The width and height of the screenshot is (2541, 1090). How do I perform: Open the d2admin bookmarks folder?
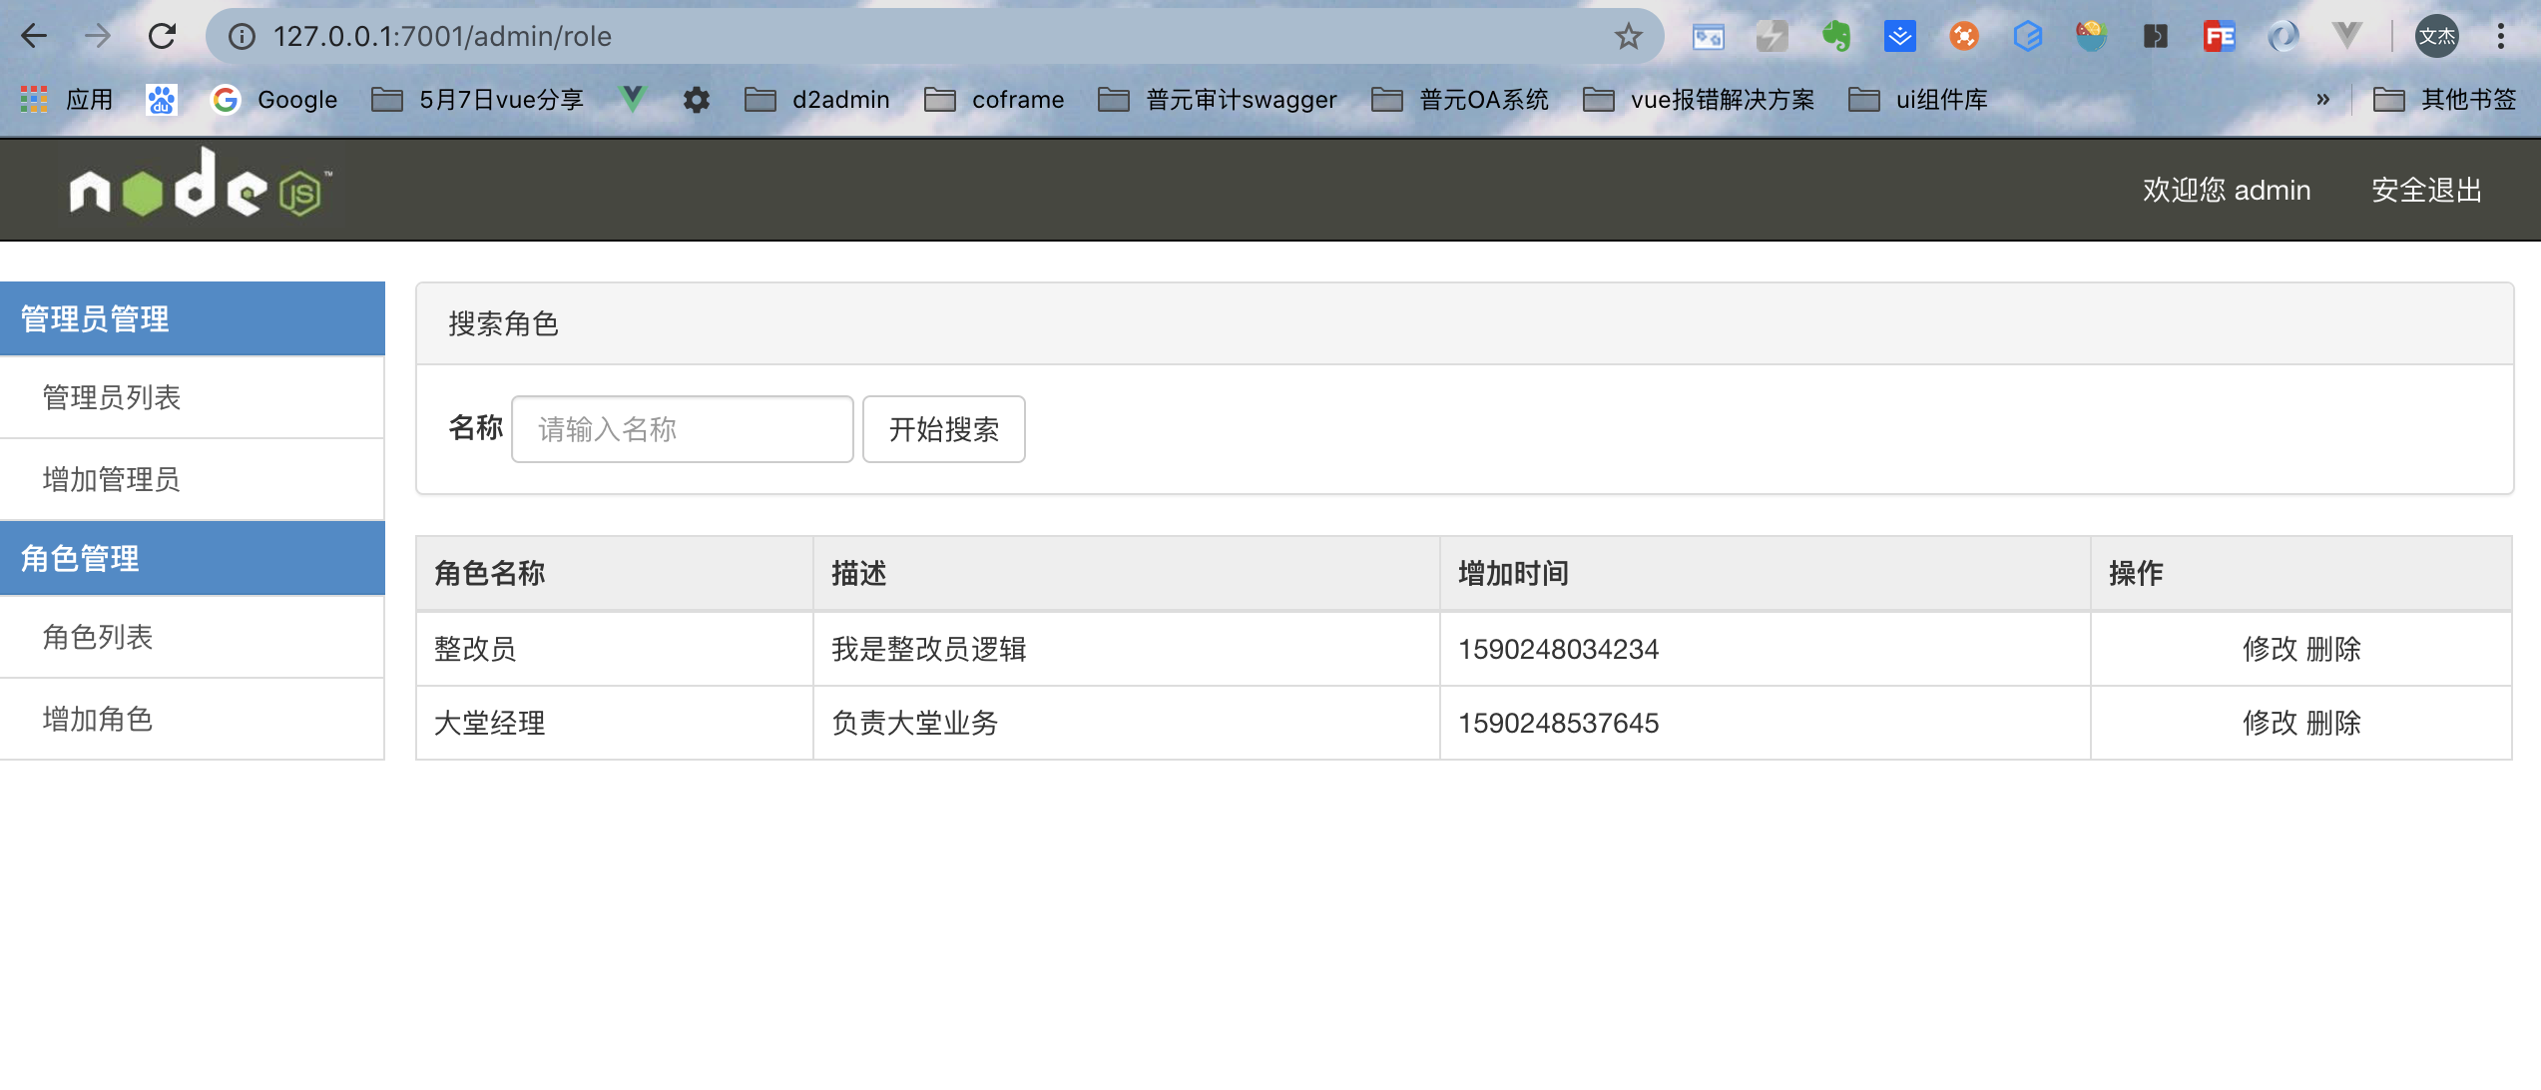818,99
